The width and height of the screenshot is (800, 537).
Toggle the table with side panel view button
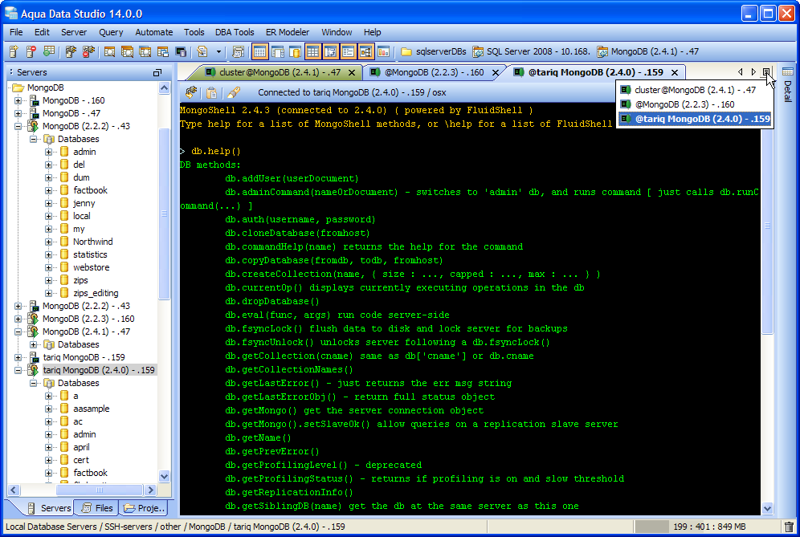pos(278,51)
